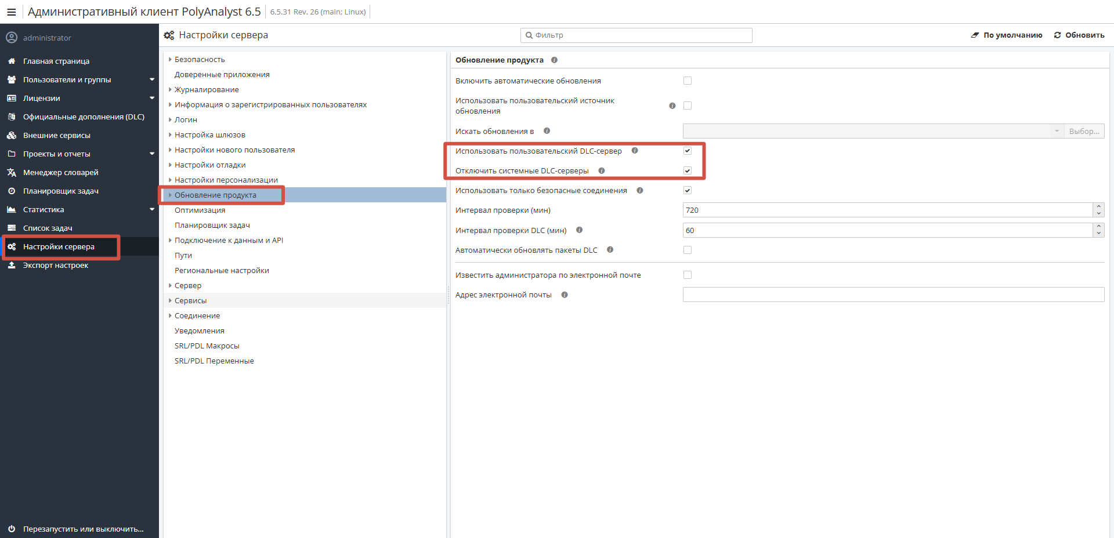Click the Адрес электронной почты input field

[894, 295]
